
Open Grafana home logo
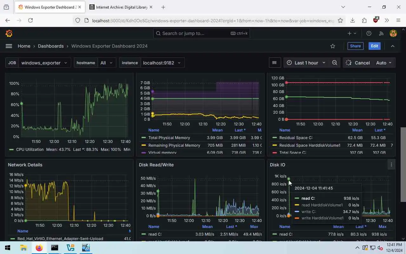9,33
